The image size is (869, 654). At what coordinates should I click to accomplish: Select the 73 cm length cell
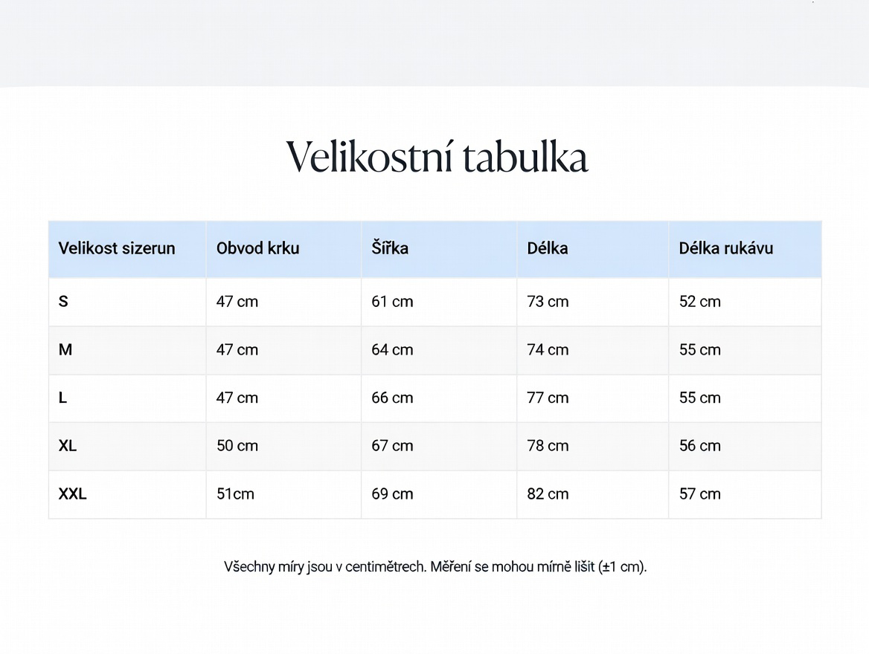click(x=548, y=302)
